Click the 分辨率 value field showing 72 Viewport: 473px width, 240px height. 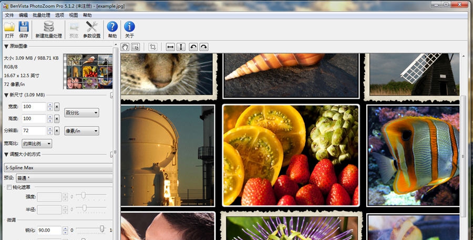click(34, 131)
